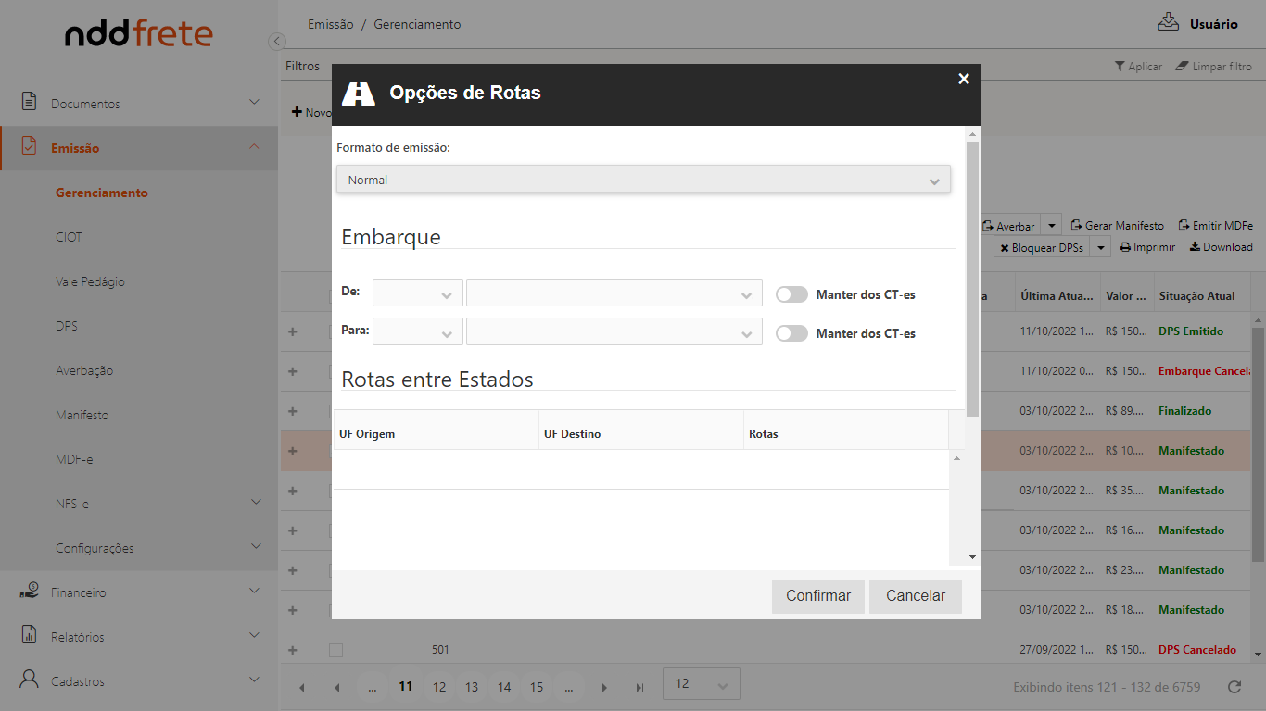
Task: Click the Cancelar button
Action: (x=915, y=596)
